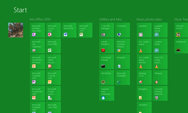
Task: Open the Desktop thumbnail tile
Action: coord(16,30)
